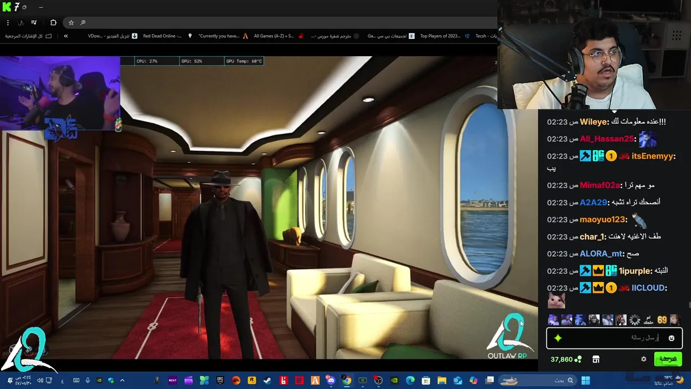691x389 pixels.
Task: Open the media control playlist icon
Action: [x=33, y=23]
